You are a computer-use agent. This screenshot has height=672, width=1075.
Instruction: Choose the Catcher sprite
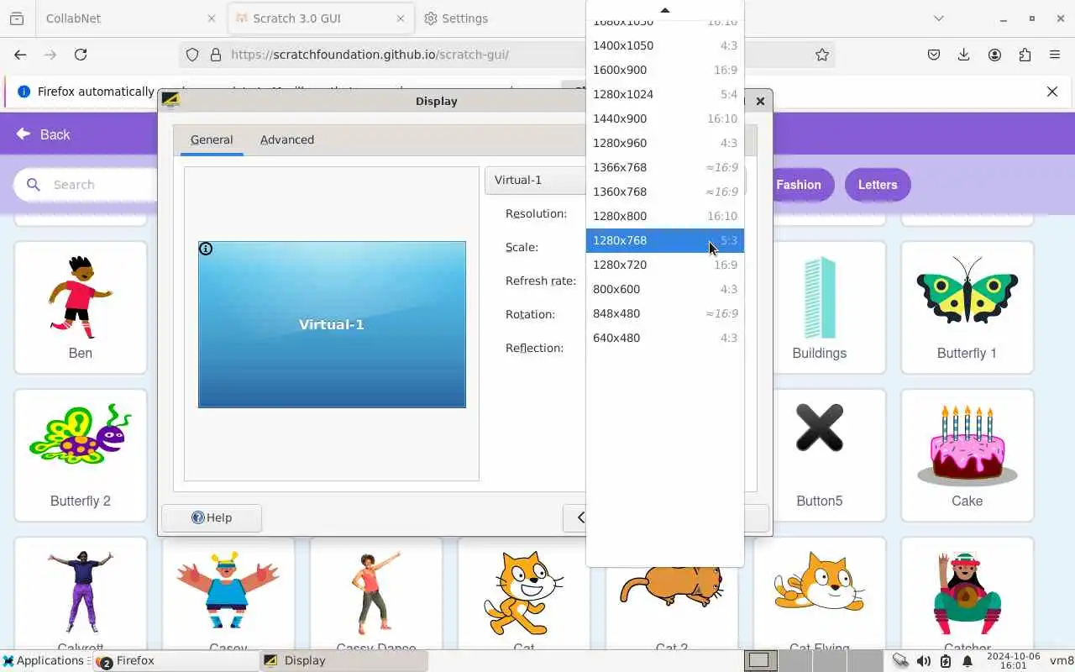[x=967, y=594]
